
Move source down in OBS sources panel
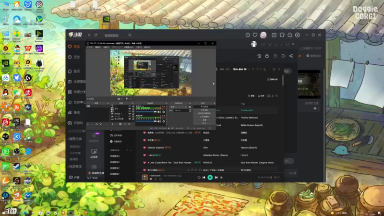pyautogui.click(x=129, y=124)
